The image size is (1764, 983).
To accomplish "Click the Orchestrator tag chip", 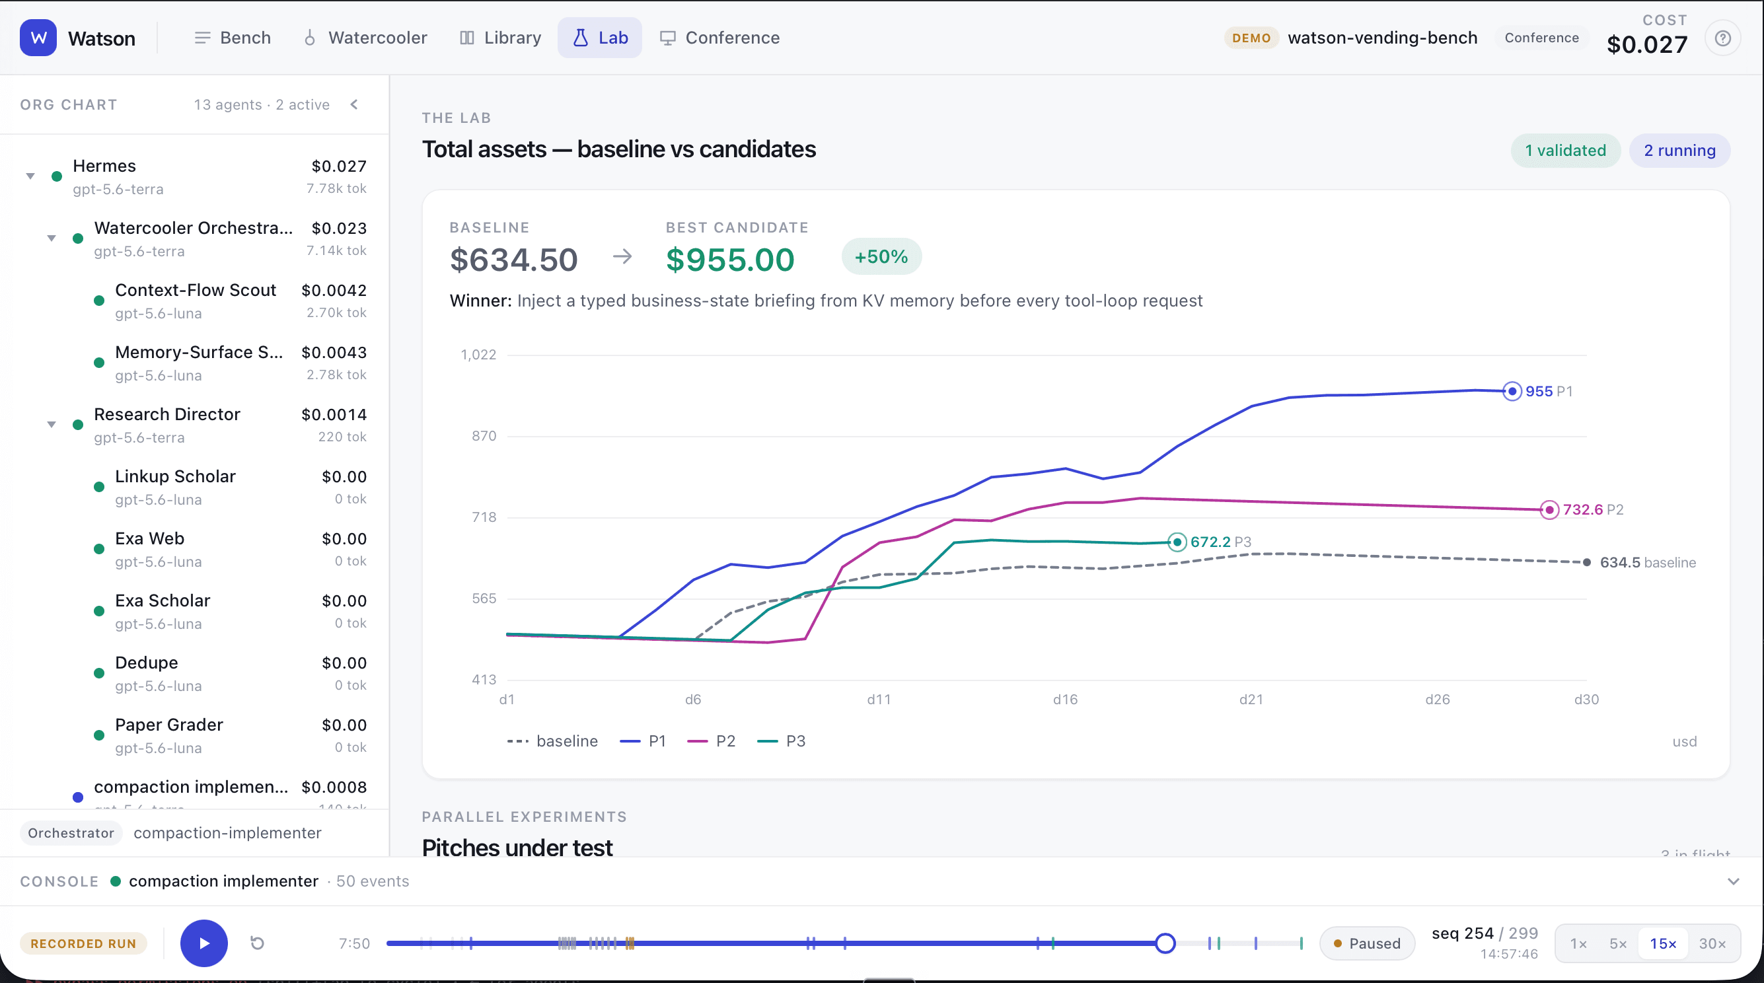I will (x=71, y=832).
